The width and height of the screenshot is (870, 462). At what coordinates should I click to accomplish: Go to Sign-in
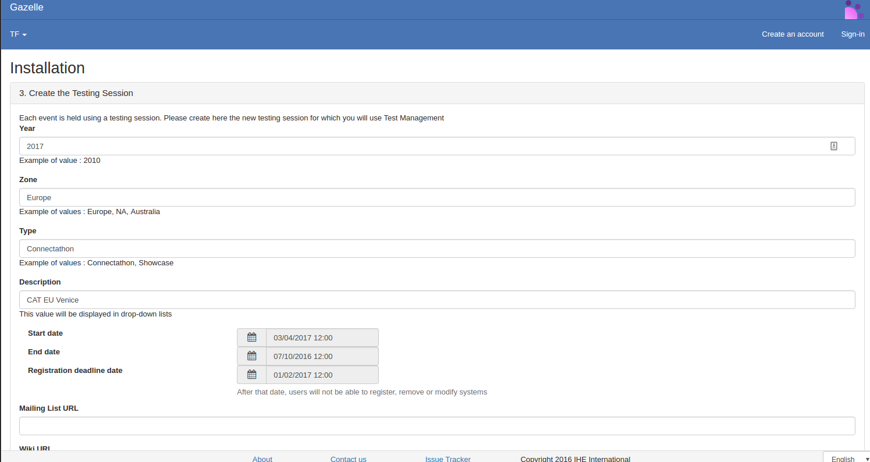tap(853, 34)
